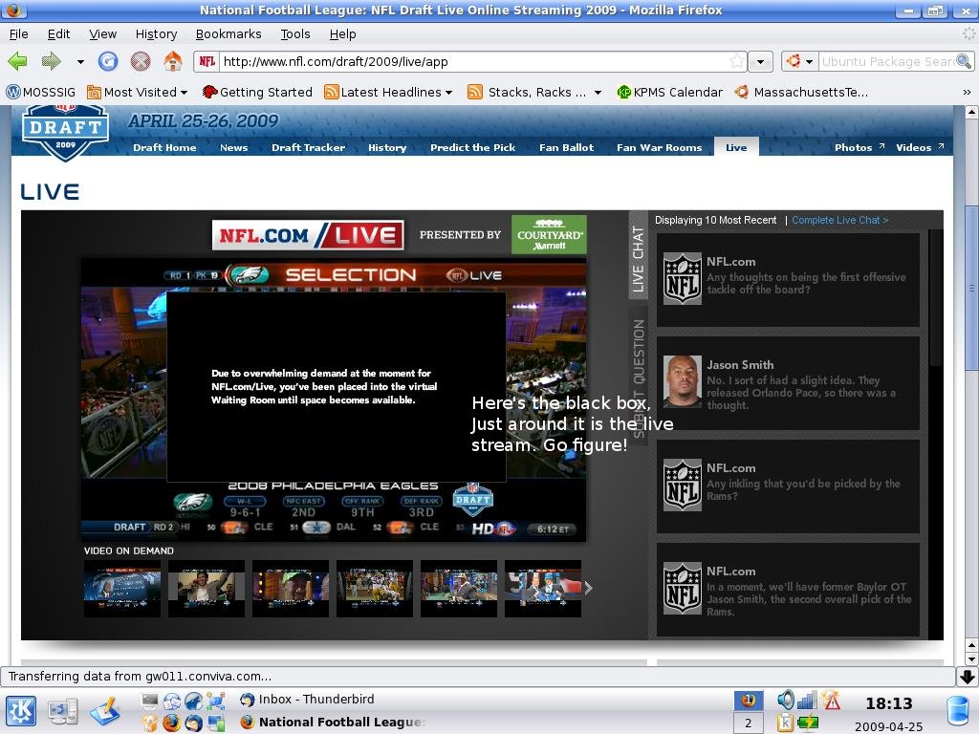Click the Ubuntu Package Search field
Screen dimensions: 979x734
(886, 62)
